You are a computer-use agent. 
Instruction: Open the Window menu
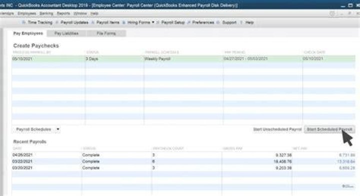(x=80, y=13)
